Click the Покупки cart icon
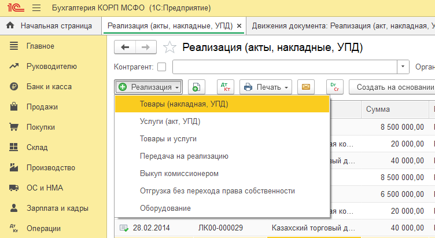Viewport: 435px width, 238px height. [x=14, y=127]
